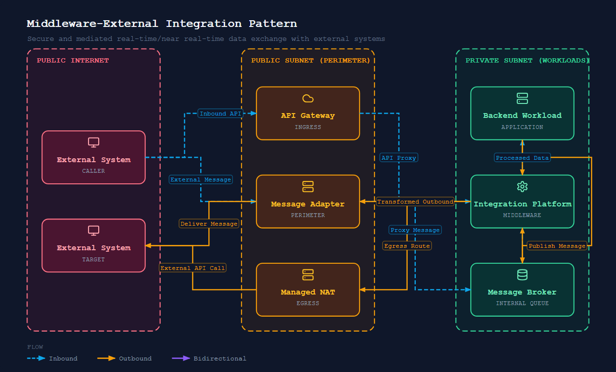Click the orange Outbound legend arrow
This screenshot has height=372, width=616.
coord(106,359)
